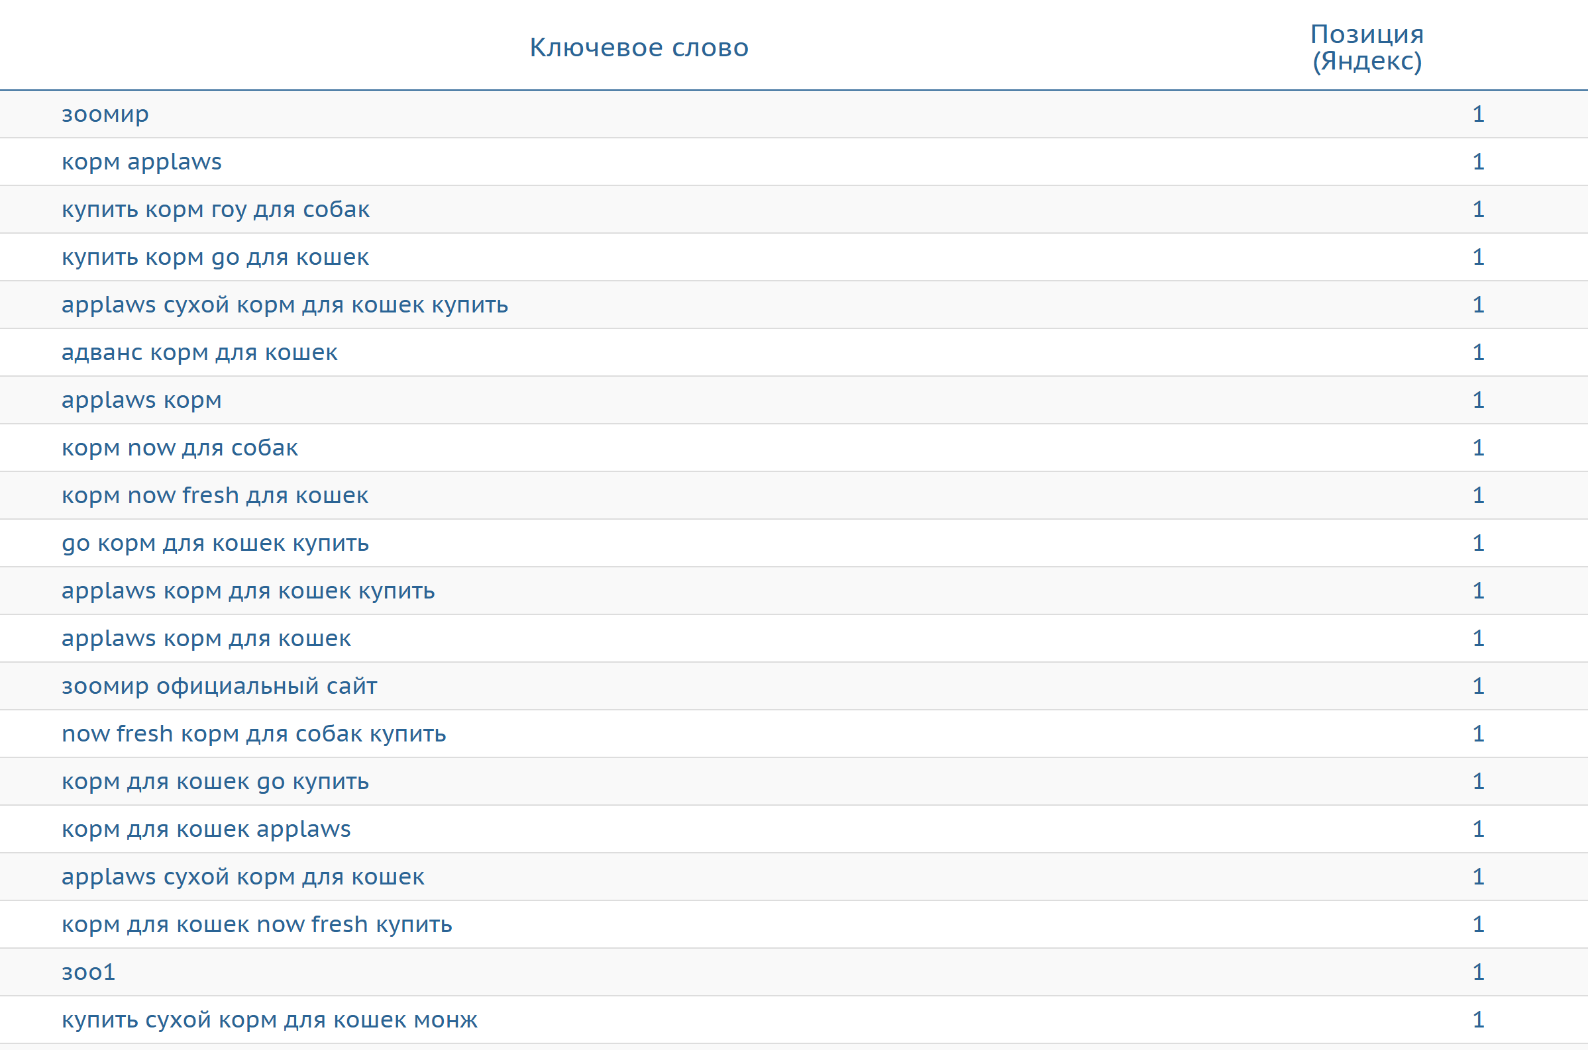1588x1050 pixels.
Task: Click 'корм для кошек now fresh купить'
Action: pyautogui.click(x=256, y=924)
